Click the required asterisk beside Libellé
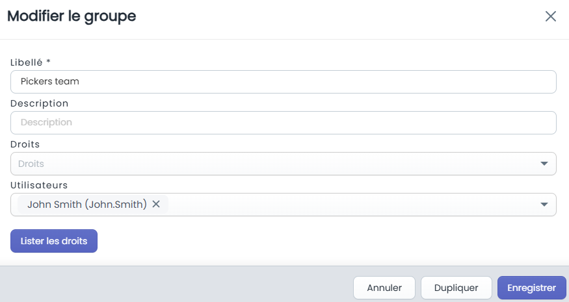This screenshot has width=569, height=302. click(x=48, y=61)
